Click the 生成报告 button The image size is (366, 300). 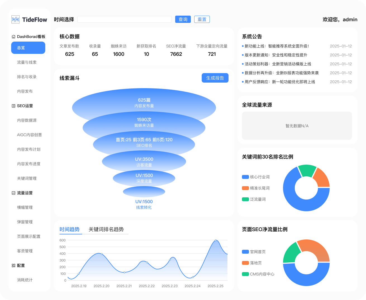(x=215, y=78)
